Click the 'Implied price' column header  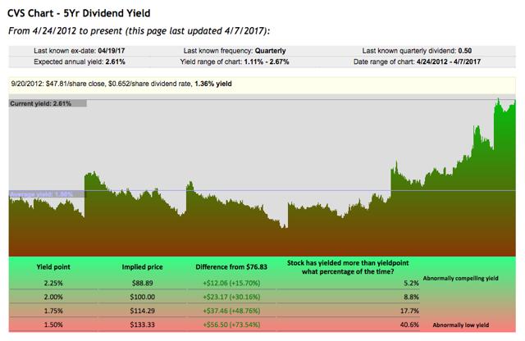point(142,267)
